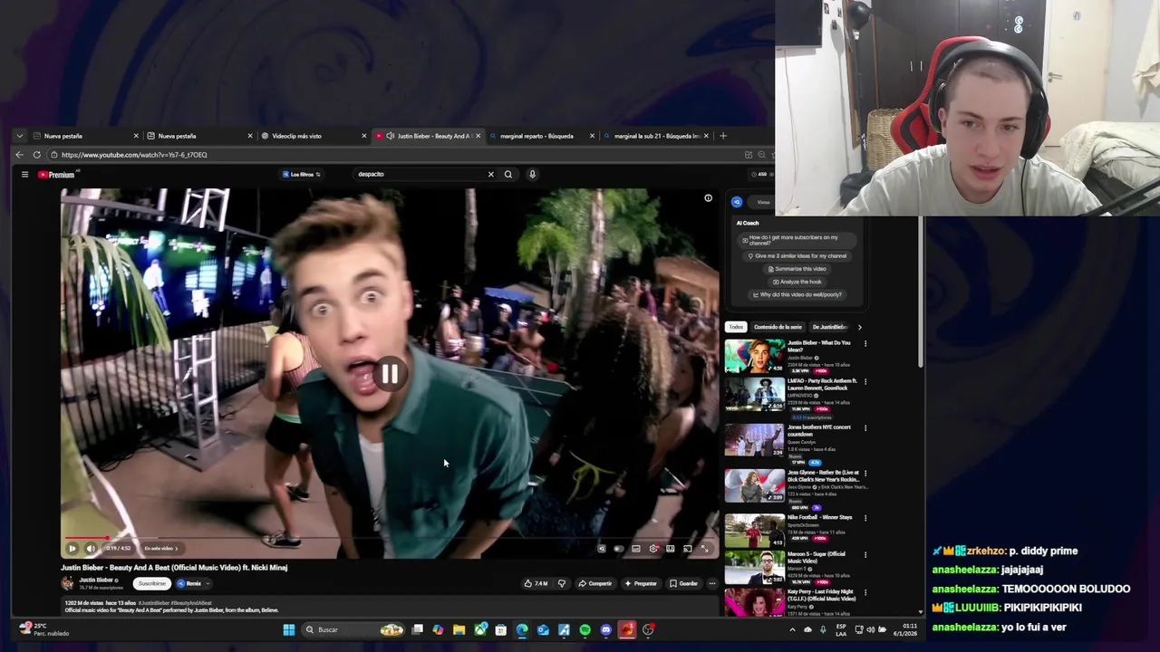Open the YouTube hamburger menu
Viewport: 1160px width, 652px height.
pos(24,174)
